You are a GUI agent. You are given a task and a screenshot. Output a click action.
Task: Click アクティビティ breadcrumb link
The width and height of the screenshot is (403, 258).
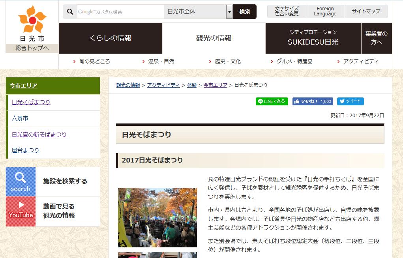[163, 85]
